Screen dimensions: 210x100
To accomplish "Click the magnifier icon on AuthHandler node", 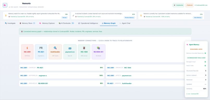I will pyautogui.click(x=55, y=48).
